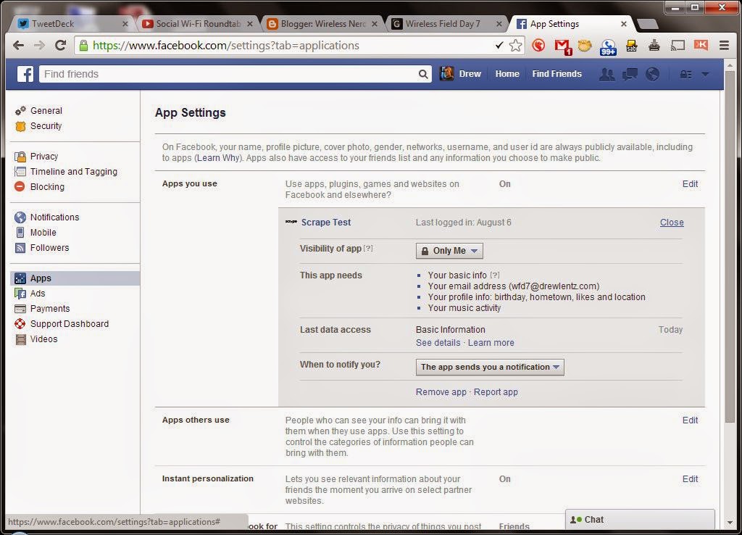This screenshot has height=535, width=742.
Task: Click the Learn Why link
Action: pyautogui.click(x=218, y=158)
